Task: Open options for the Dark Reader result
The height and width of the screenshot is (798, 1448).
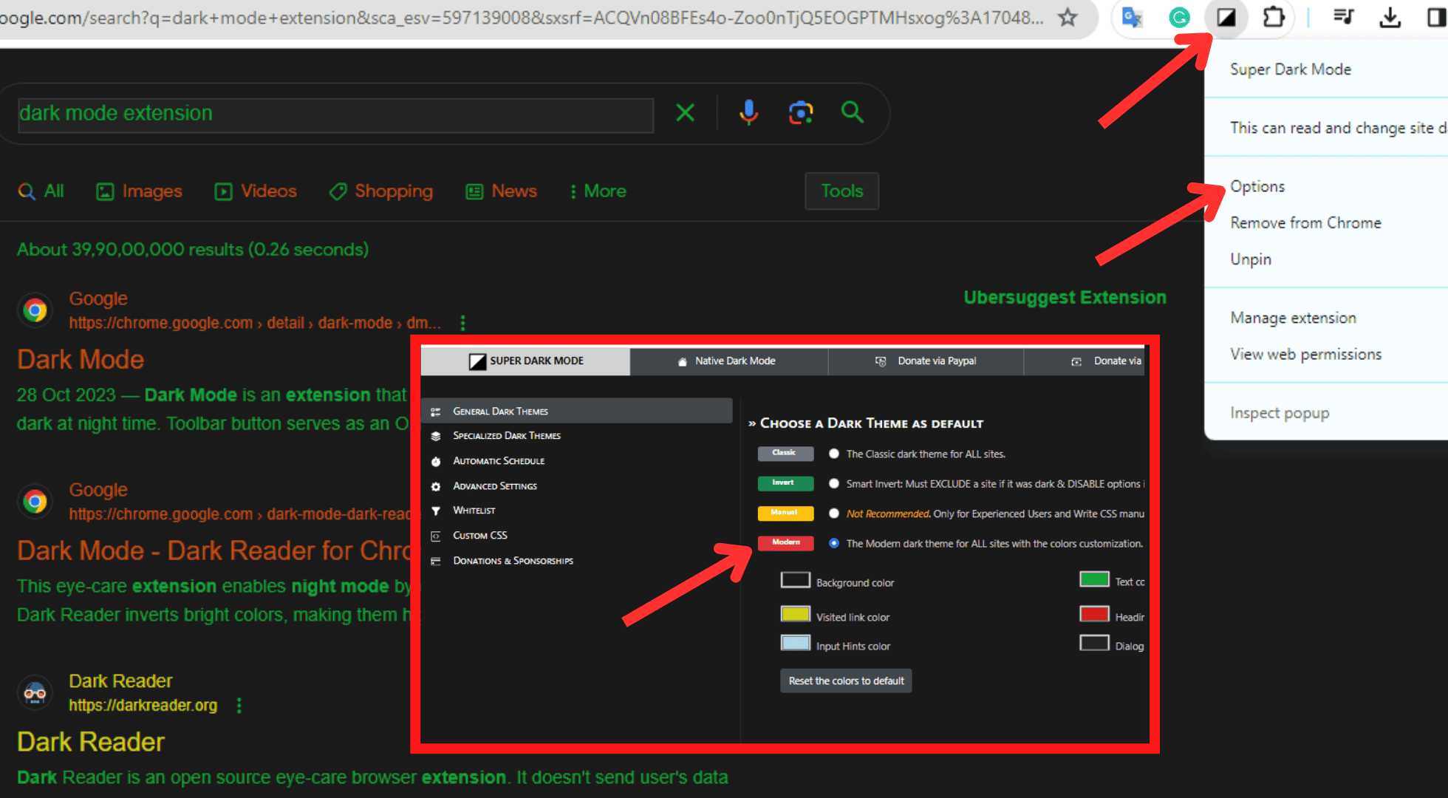Action: pyautogui.click(x=239, y=706)
